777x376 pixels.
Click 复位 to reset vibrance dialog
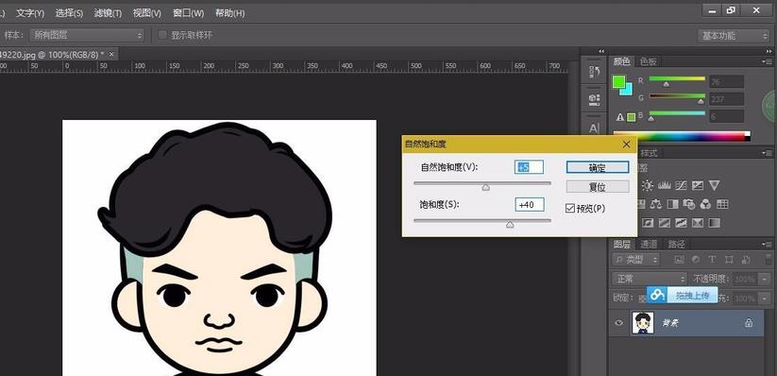(x=598, y=187)
